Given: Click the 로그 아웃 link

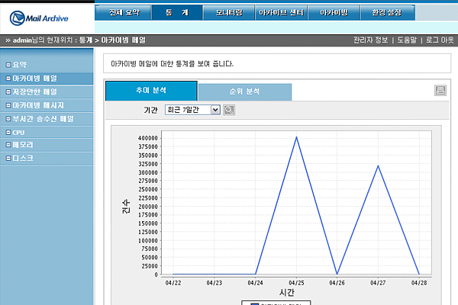Looking at the screenshot, I should tap(440, 40).
